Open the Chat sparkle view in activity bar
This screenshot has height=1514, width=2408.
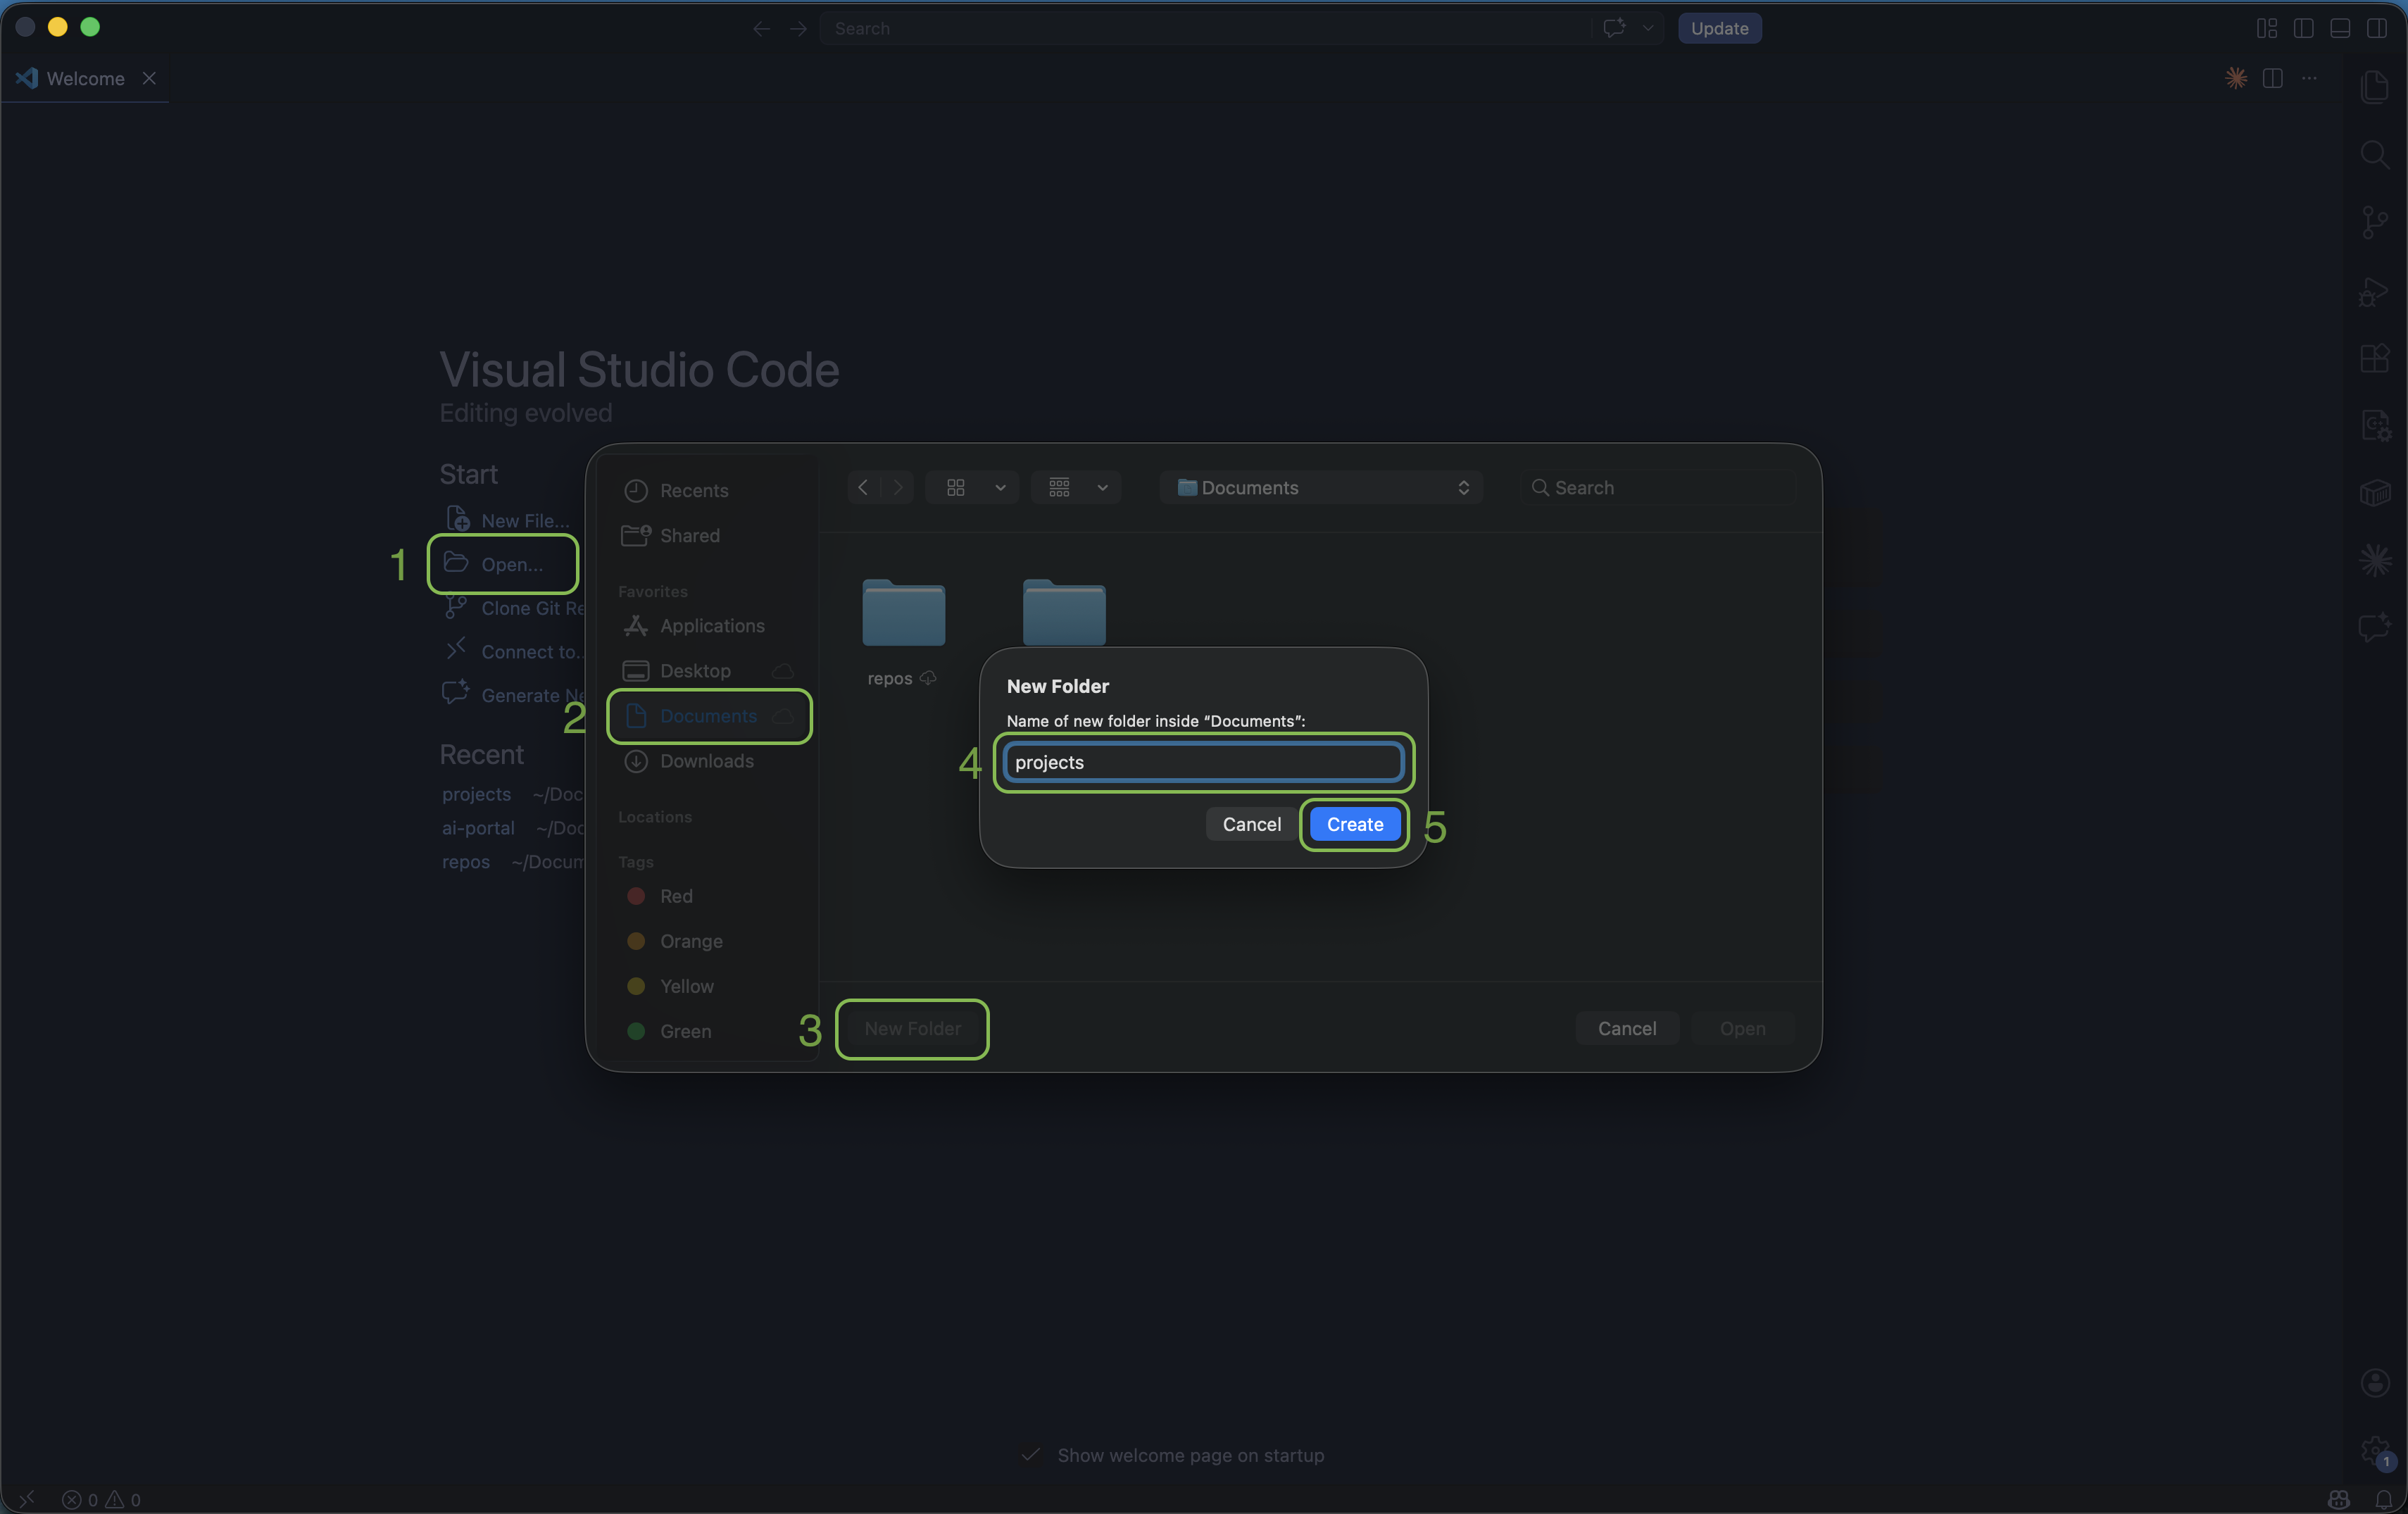pos(2375,628)
